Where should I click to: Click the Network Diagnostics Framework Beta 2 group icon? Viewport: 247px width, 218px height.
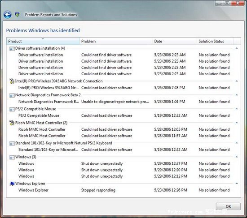12,95
